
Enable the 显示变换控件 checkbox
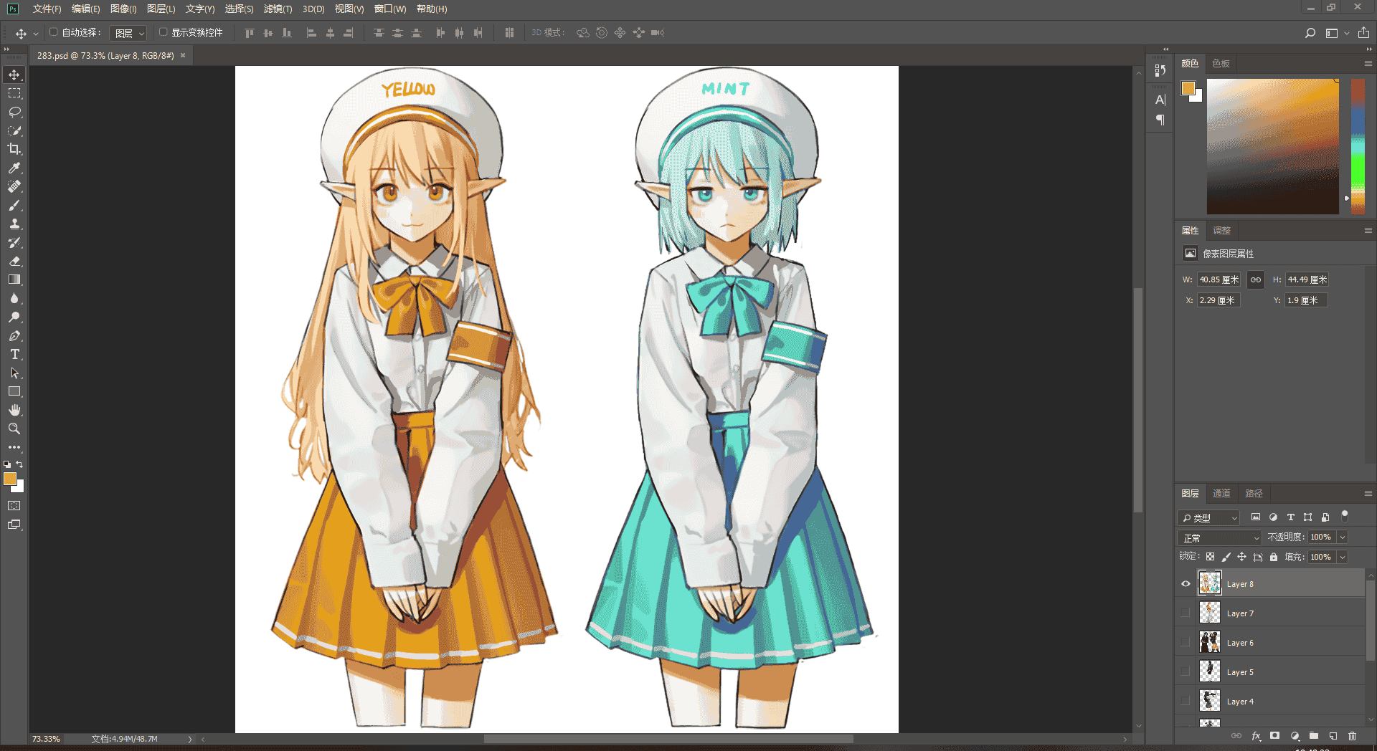[163, 32]
